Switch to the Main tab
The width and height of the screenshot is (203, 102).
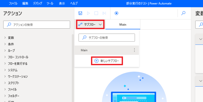pyautogui.click(x=123, y=24)
